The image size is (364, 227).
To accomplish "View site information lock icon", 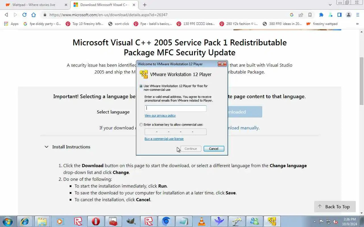I will (45, 15).
